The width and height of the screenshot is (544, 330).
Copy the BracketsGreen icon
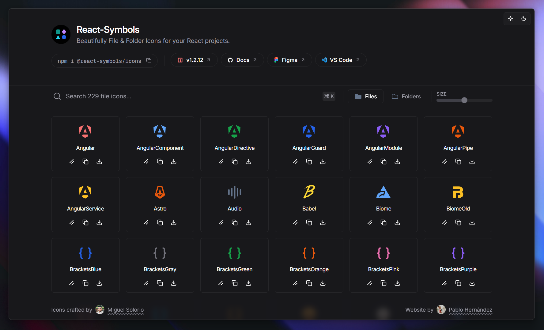click(234, 283)
